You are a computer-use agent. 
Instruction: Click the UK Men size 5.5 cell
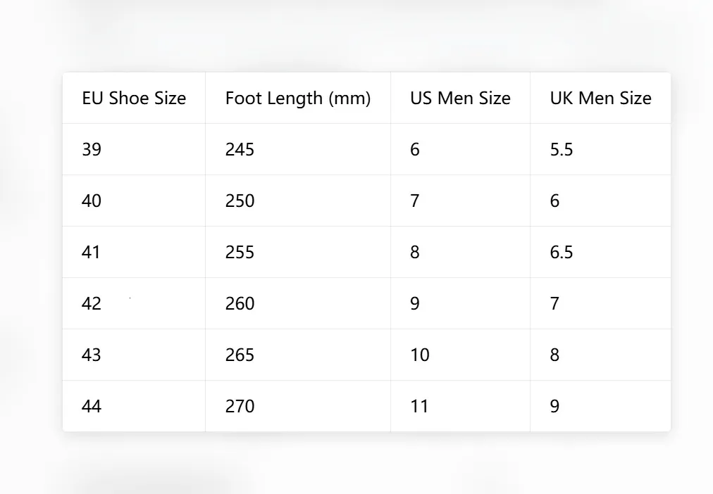point(600,149)
